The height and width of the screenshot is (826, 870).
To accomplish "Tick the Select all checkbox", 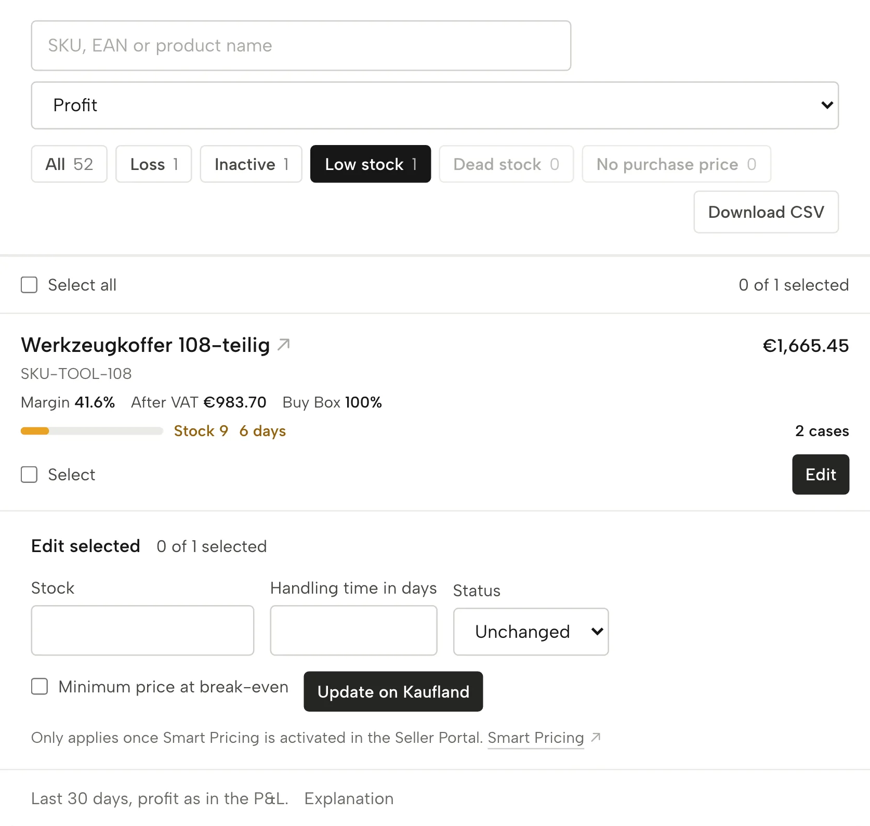I will [29, 285].
